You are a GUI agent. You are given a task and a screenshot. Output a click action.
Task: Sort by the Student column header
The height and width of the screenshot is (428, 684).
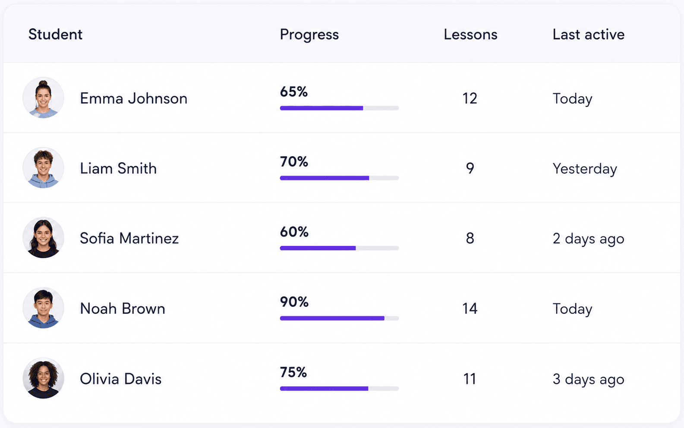(x=55, y=35)
